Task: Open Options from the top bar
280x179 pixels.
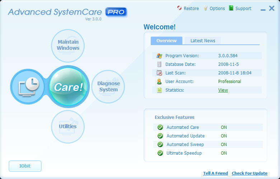Action: (x=217, y=9)
